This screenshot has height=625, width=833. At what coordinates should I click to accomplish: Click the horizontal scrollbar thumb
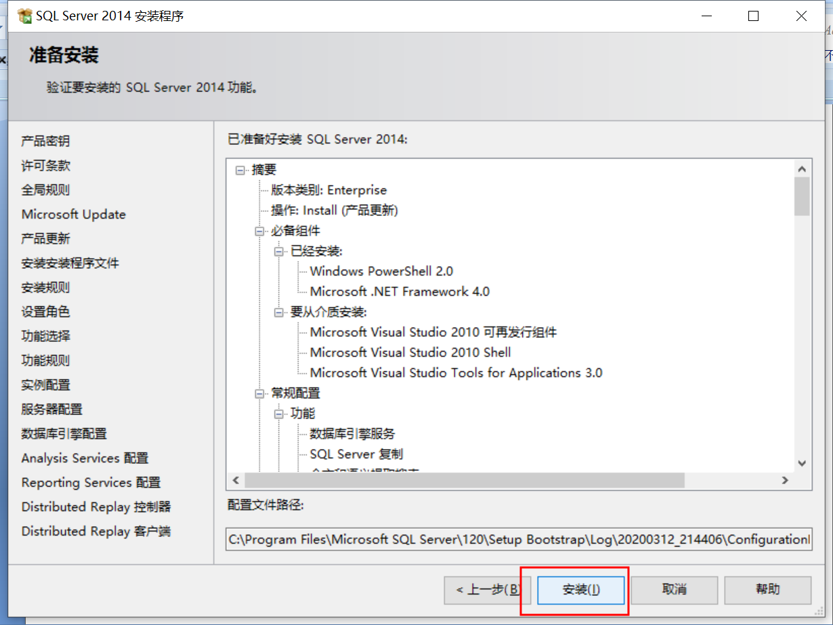pos(465,480)
